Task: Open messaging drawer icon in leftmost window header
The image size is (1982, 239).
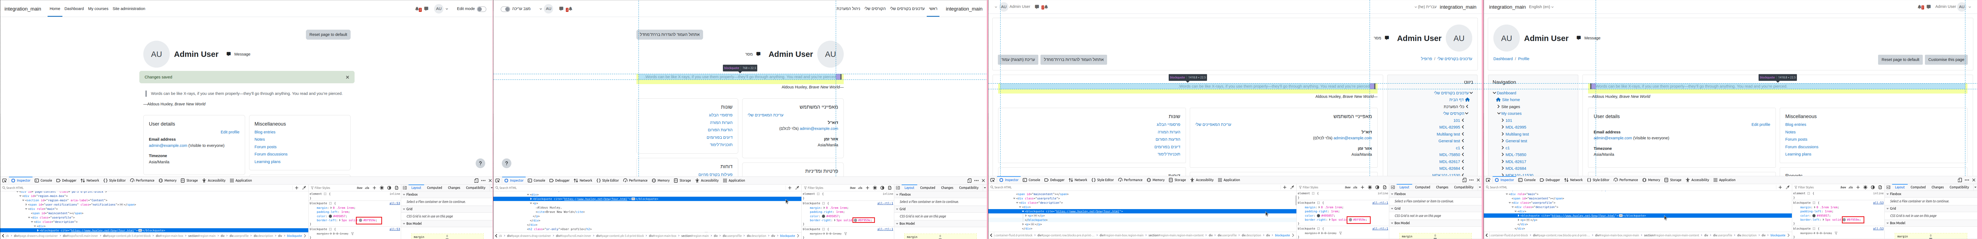Action: tap(426, 9)
